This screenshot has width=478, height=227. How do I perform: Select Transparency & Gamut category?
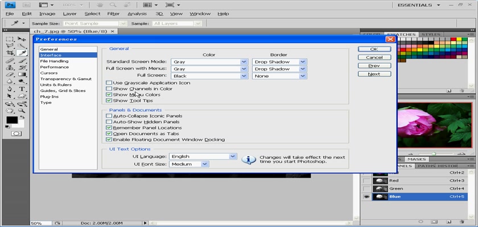66,79
